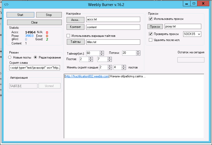212x145 pixels.
Task: Select Редактирование radio button
Action: tap(35, 57)
